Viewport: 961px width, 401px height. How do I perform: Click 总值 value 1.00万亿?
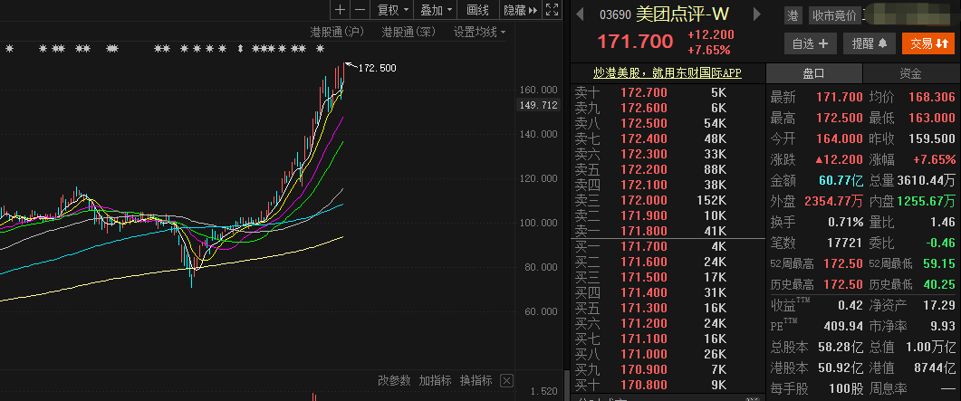coord(929,347)
